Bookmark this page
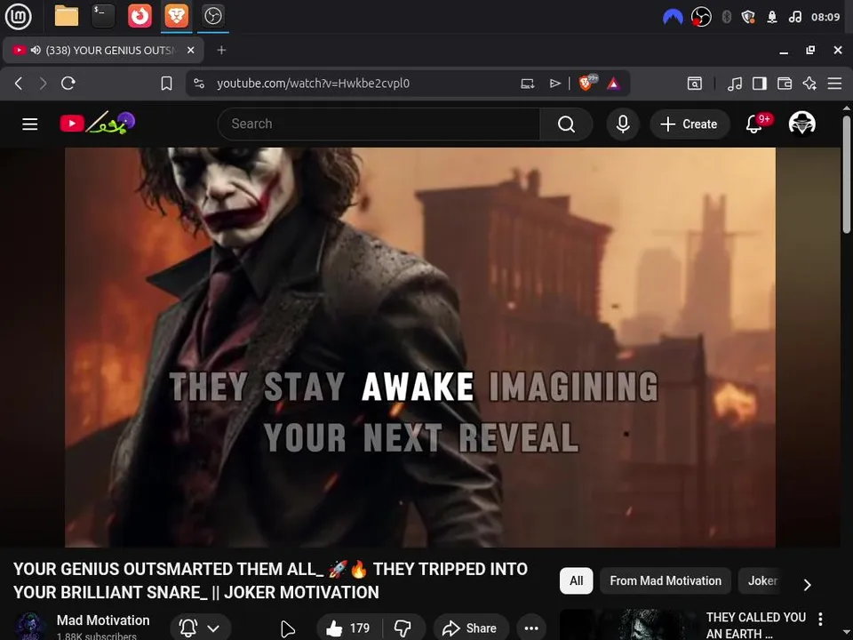The image size is (853, 640). pyautogui.click(x=166, y=84)
